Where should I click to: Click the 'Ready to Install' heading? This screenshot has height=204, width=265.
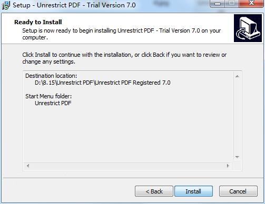click(38, 22)
